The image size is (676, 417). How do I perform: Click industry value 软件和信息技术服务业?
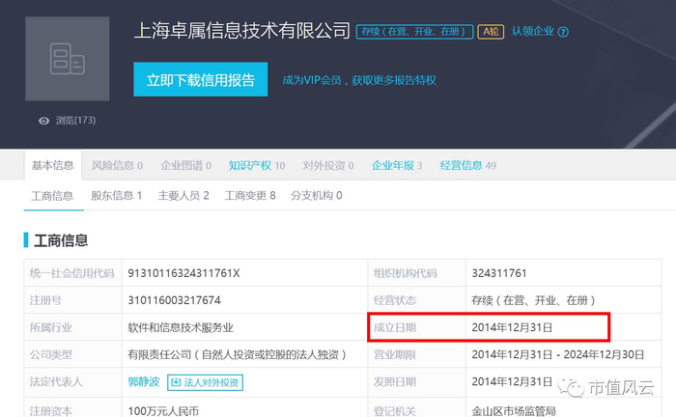[x=181, y=328]
